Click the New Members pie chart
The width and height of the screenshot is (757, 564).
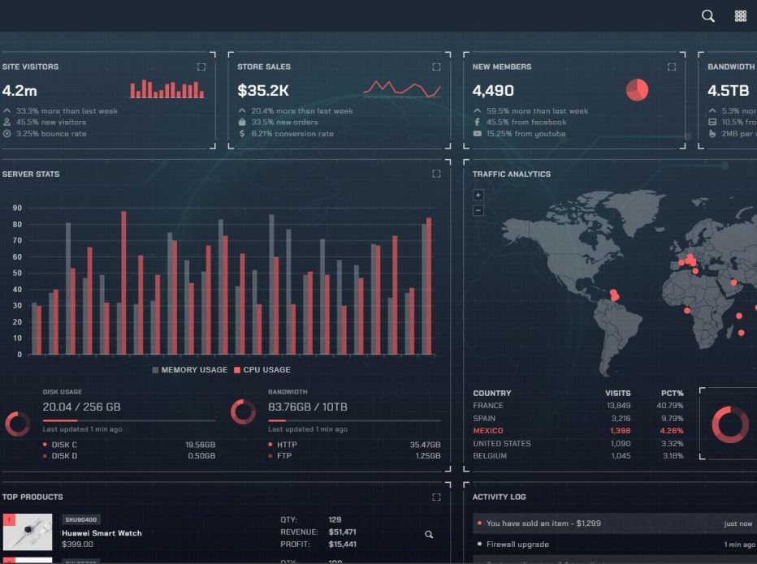click(638, 89)
